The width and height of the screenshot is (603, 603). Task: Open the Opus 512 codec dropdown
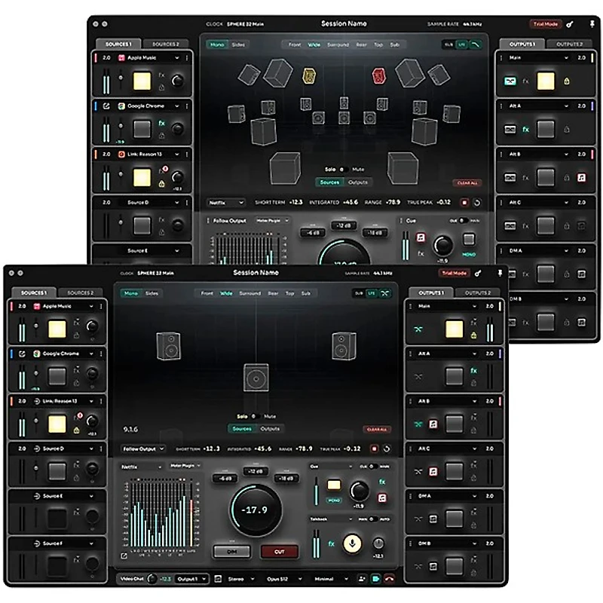(282, 579)
